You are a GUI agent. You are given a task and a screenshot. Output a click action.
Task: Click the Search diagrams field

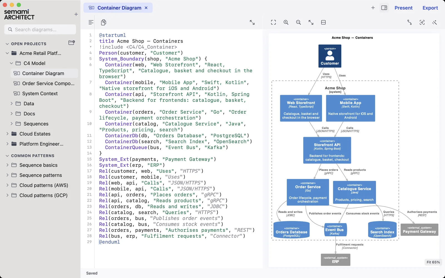click(40, 29)
